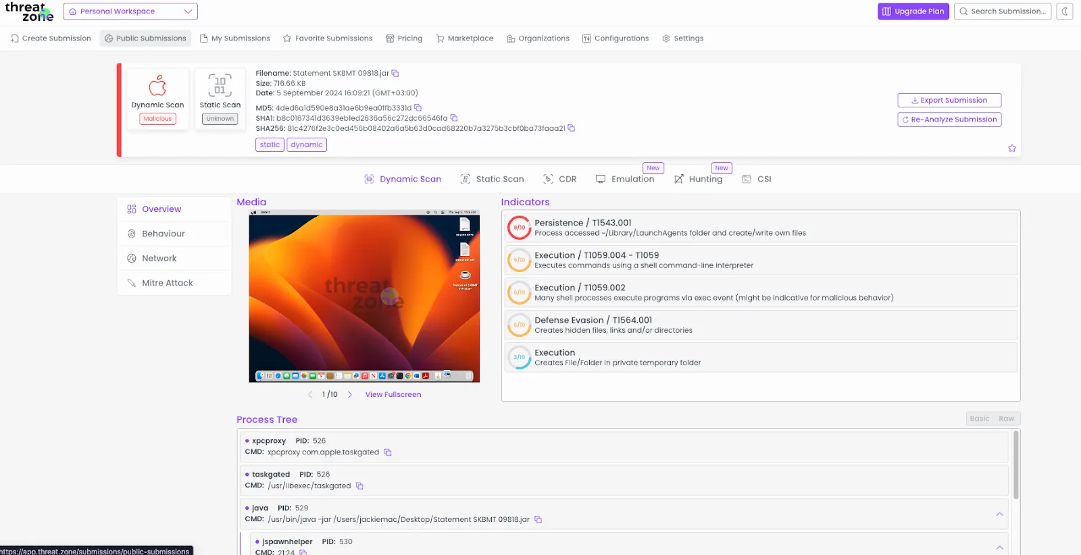Toggle dark mode moon icon
Screen dimensions: 1081x555
1065,11
